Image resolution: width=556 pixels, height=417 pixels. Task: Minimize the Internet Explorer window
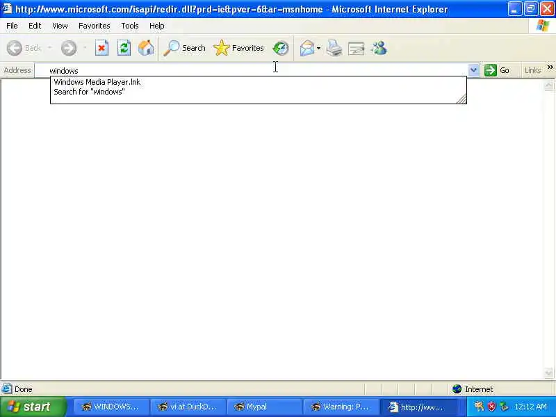514,9
